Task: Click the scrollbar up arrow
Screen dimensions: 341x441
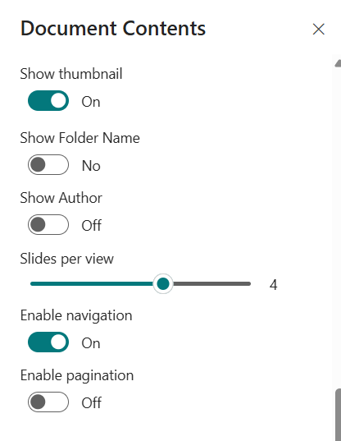Action: click(x=338, y=63)
